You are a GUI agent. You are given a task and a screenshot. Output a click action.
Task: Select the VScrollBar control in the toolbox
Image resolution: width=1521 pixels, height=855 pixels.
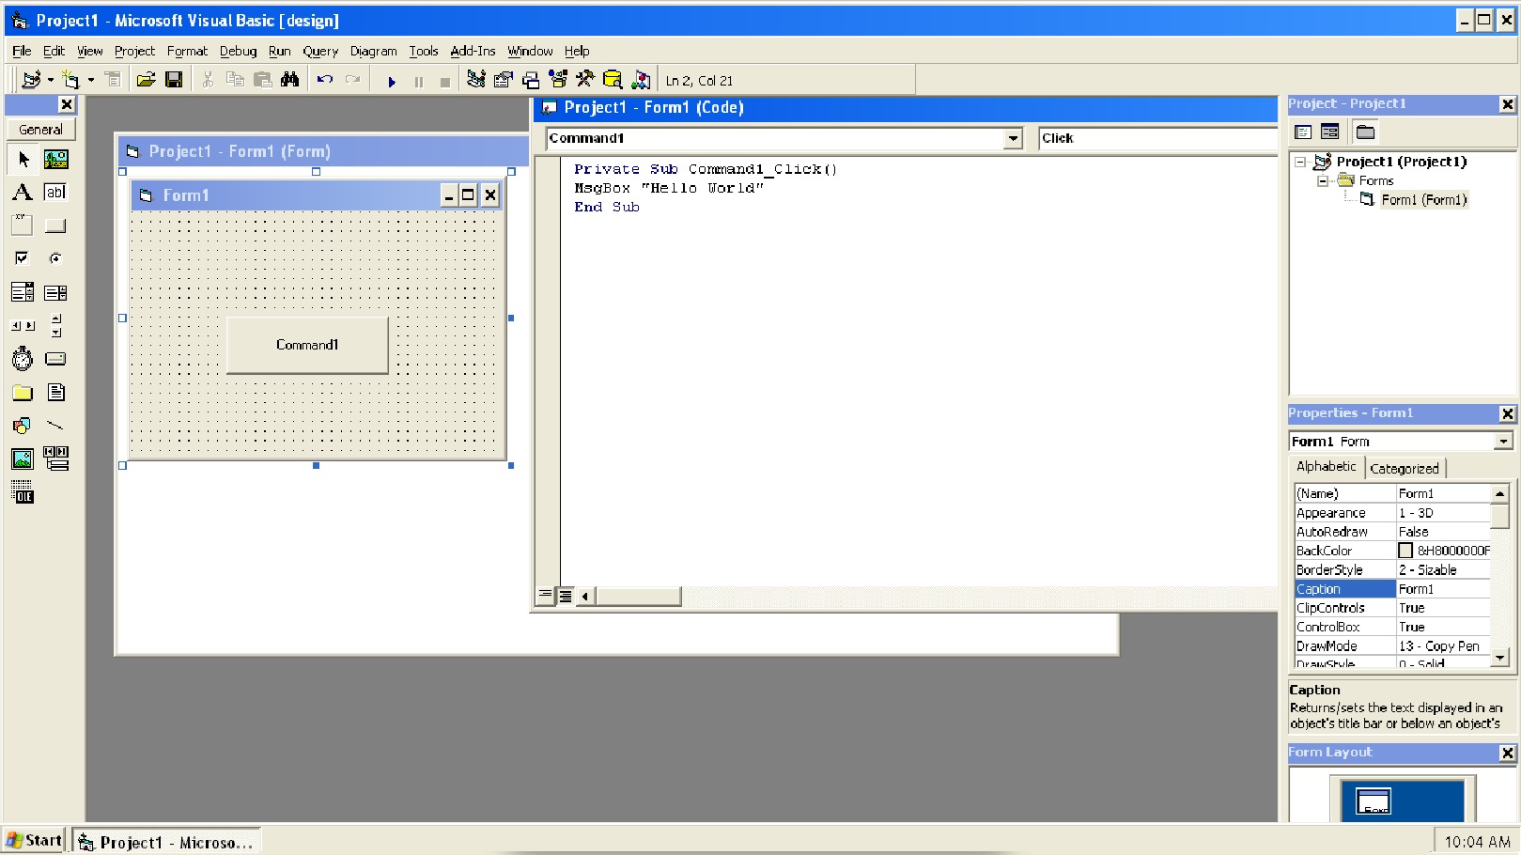coord(56,326)
